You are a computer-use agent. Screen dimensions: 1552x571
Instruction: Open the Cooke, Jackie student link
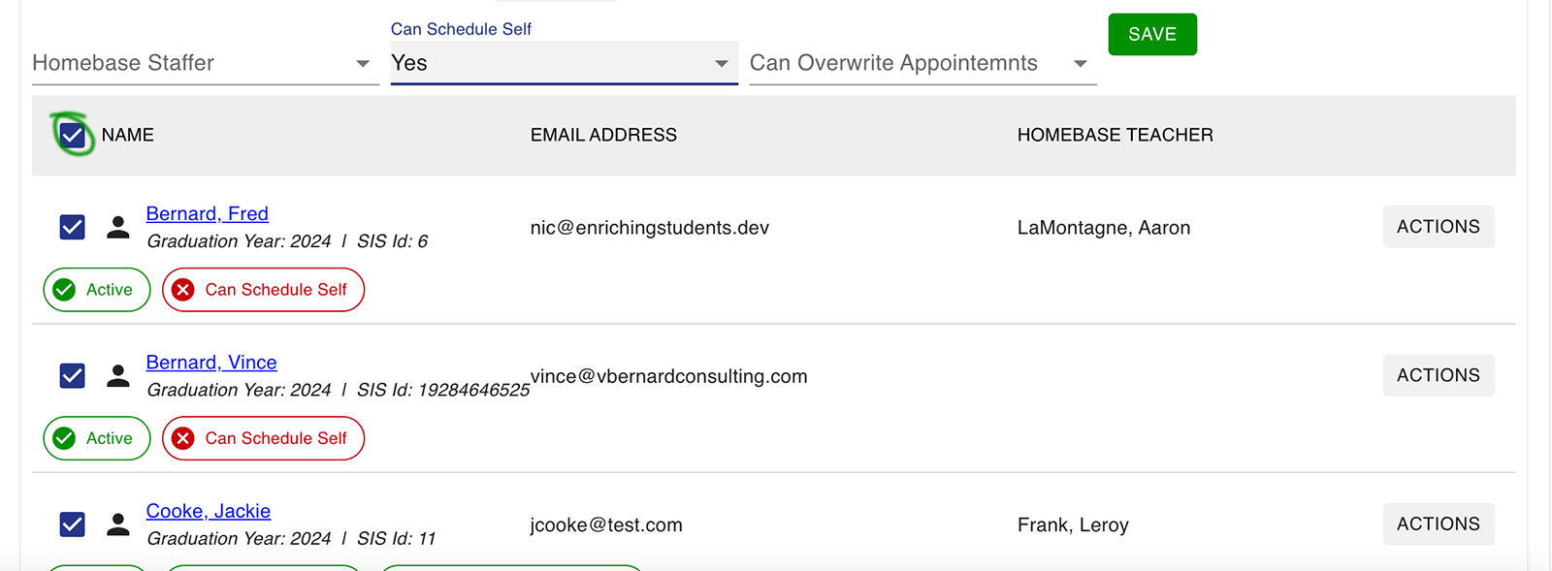[209, 511]
